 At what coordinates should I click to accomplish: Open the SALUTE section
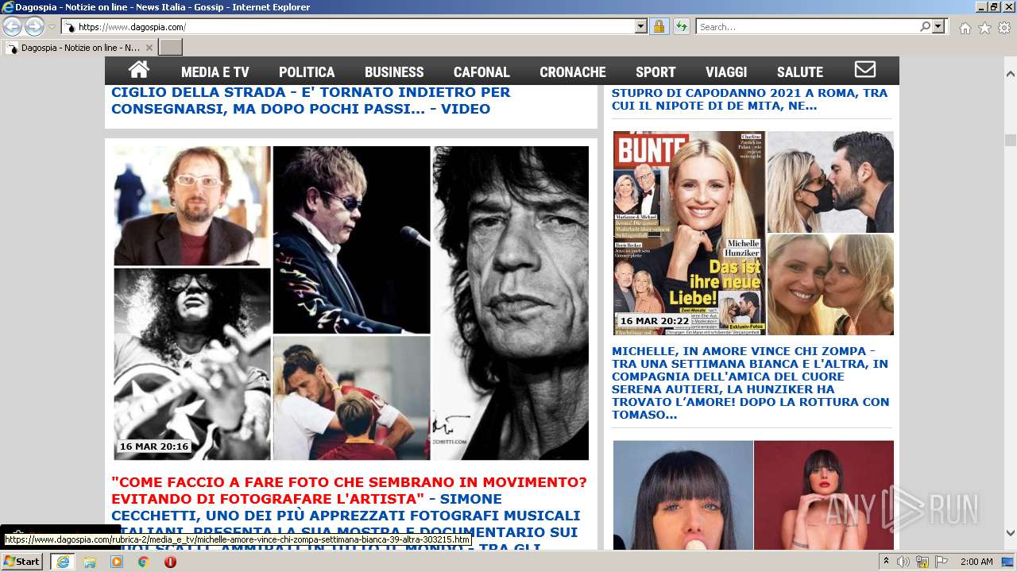coord(800,71)
